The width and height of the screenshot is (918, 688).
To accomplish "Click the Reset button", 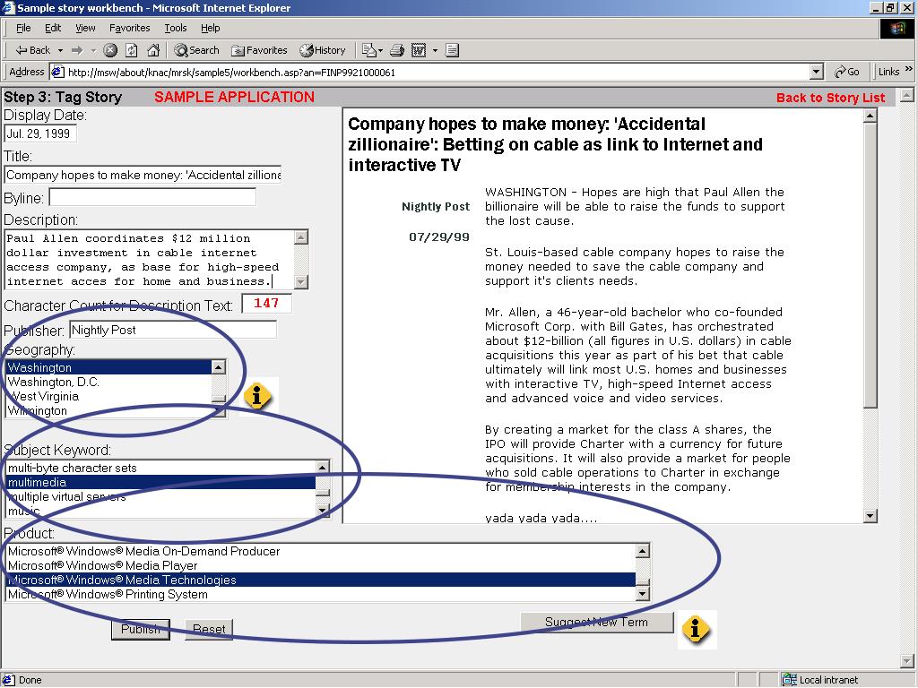I will 209,629.
